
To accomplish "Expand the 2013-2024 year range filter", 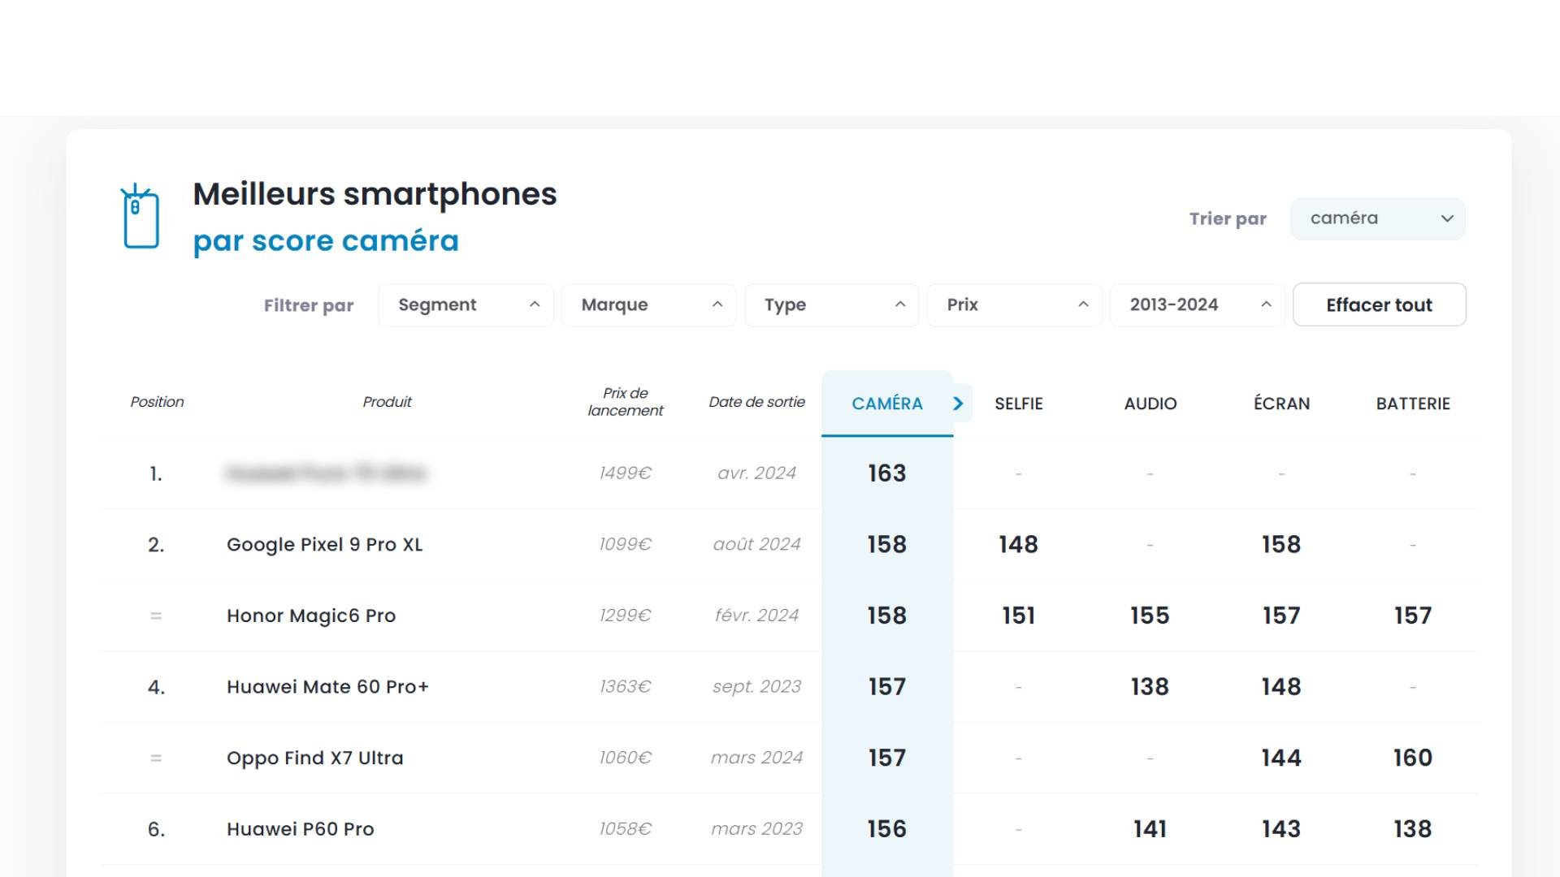I will 1197,305.
